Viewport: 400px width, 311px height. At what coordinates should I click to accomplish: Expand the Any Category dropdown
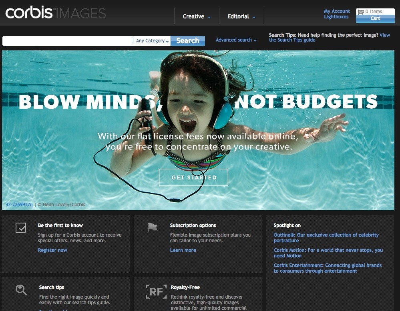point(152,41)
